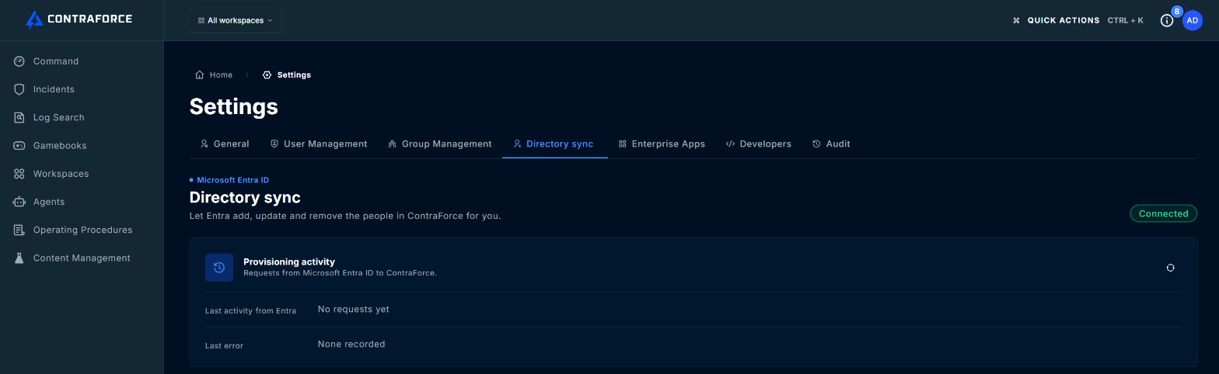Click the Directory sync heading

(245, 198)
